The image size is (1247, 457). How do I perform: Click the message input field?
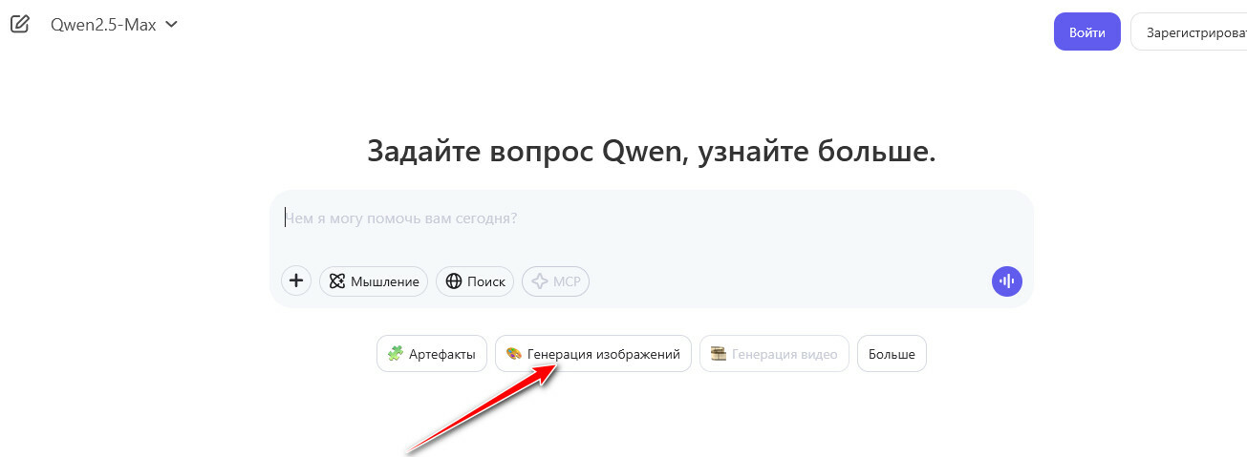(652, 218)
